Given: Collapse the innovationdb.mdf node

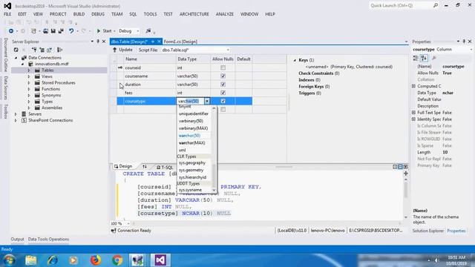Looking at the screenshot, I should click(x=22, y=64).
